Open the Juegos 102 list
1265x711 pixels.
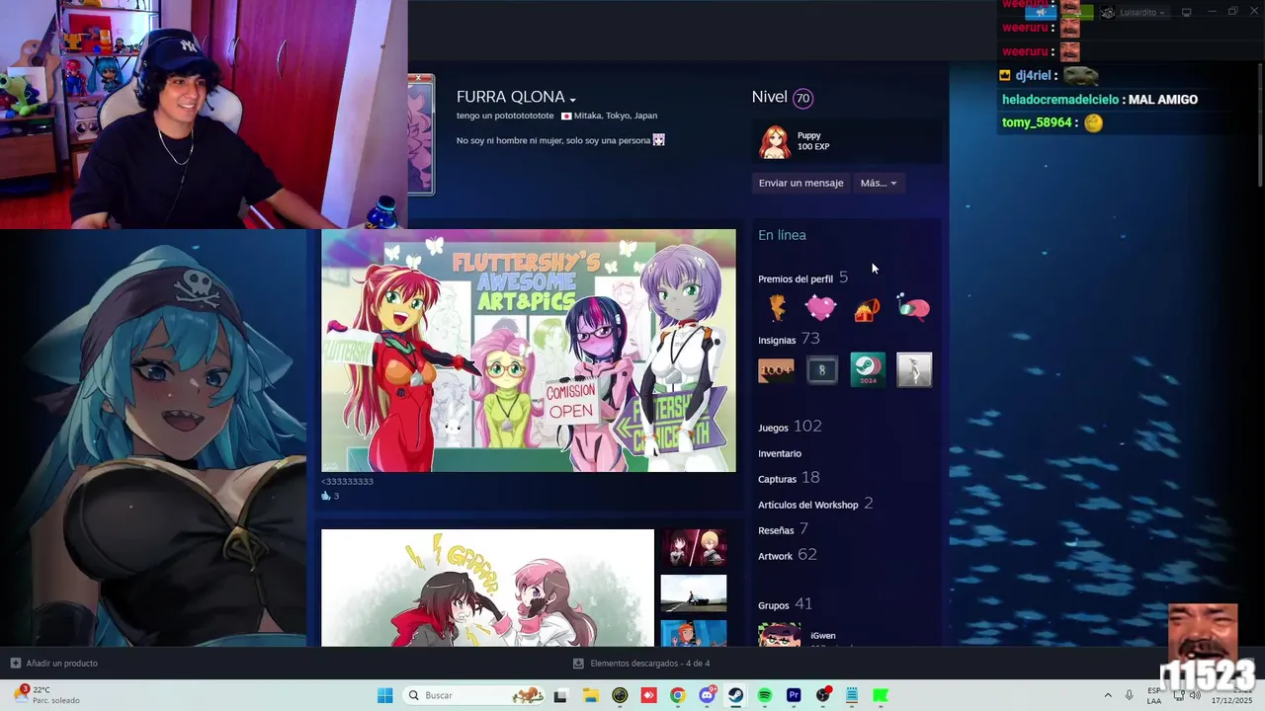point(790,427)
